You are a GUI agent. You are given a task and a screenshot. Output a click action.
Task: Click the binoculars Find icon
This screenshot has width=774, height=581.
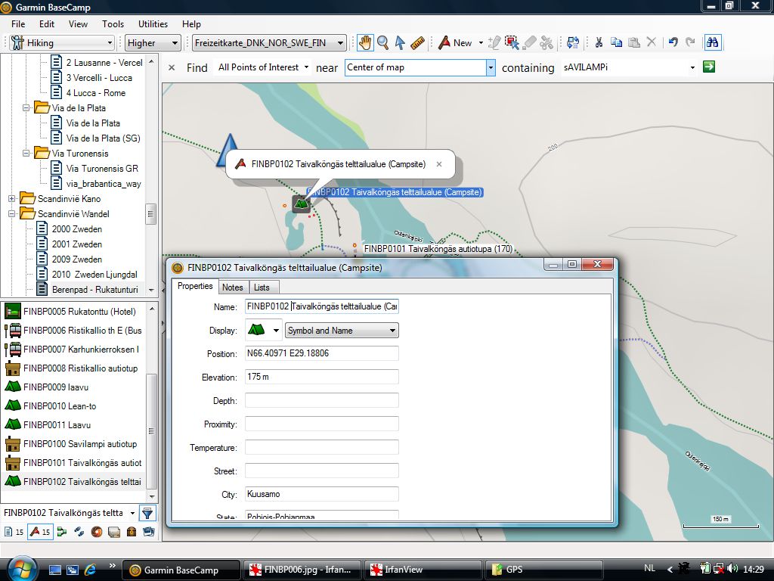[x=712, y=43]
